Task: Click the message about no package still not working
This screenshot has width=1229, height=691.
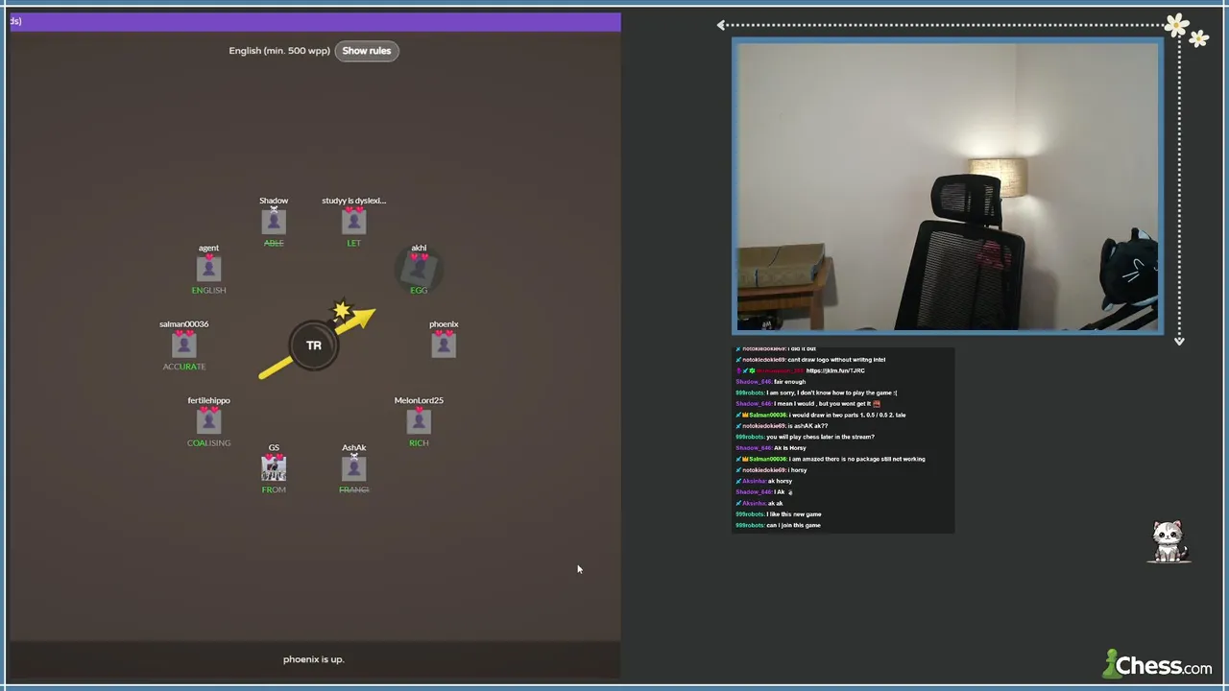Action: (857, 459)
